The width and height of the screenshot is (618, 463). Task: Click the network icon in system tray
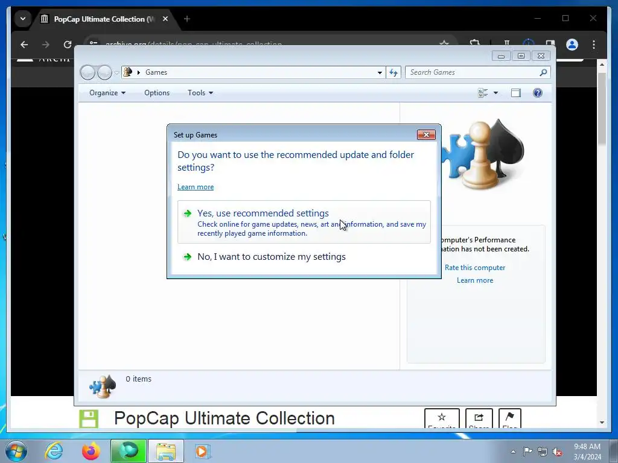click(x=543, y=452)
